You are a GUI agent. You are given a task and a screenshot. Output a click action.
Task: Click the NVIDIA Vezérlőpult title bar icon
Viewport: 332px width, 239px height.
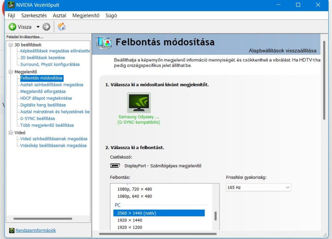click(11, 5)
